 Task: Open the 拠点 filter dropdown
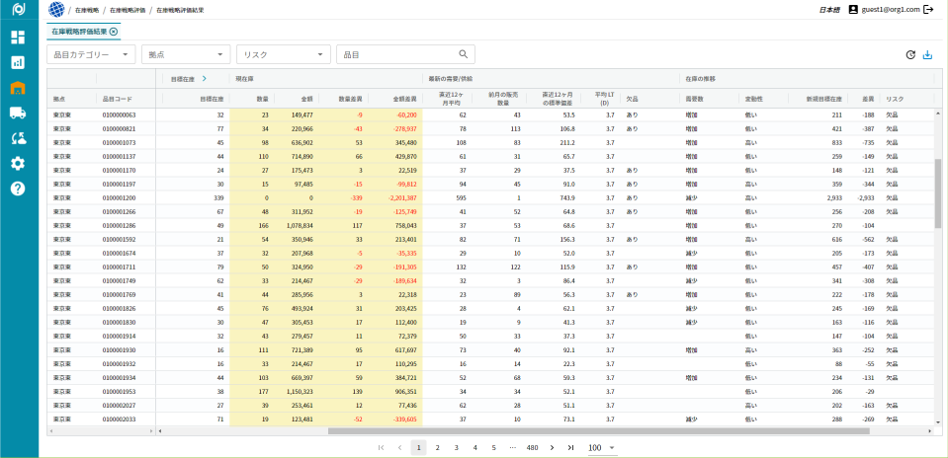point(186,54)
